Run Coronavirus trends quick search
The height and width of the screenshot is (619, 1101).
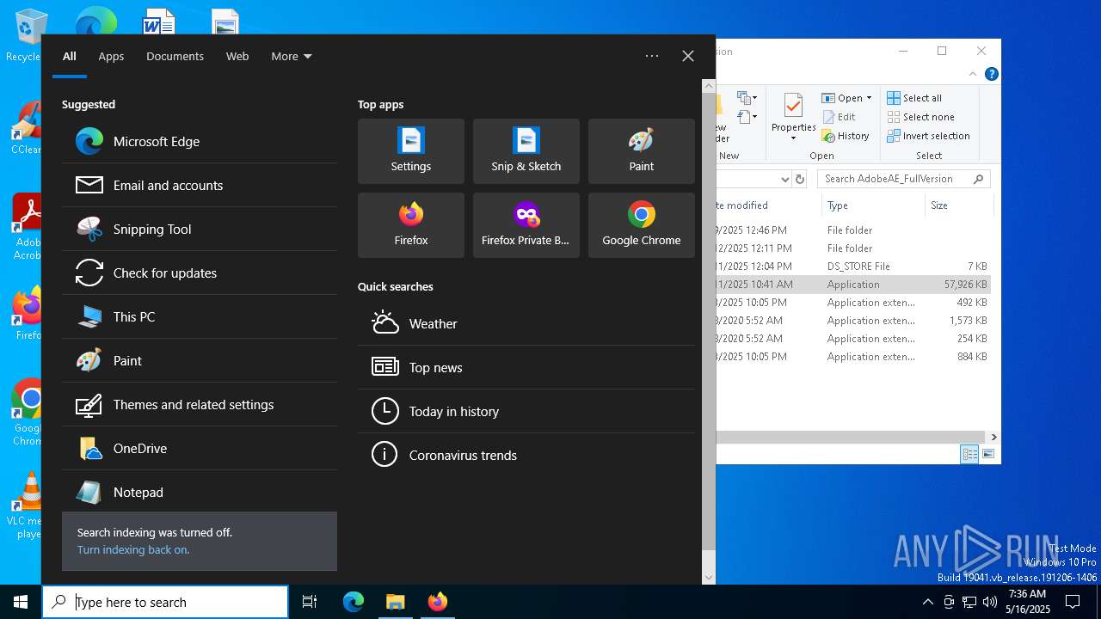click(526, 455)
